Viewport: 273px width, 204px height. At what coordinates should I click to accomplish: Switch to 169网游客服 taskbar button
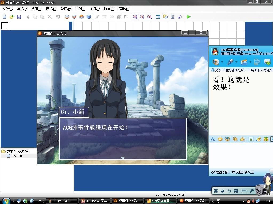[x=160, y=201]
